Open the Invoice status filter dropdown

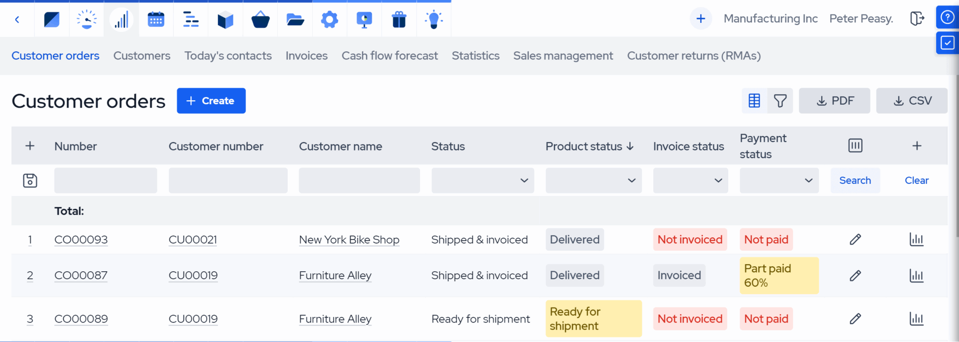[x=690, y=180]
